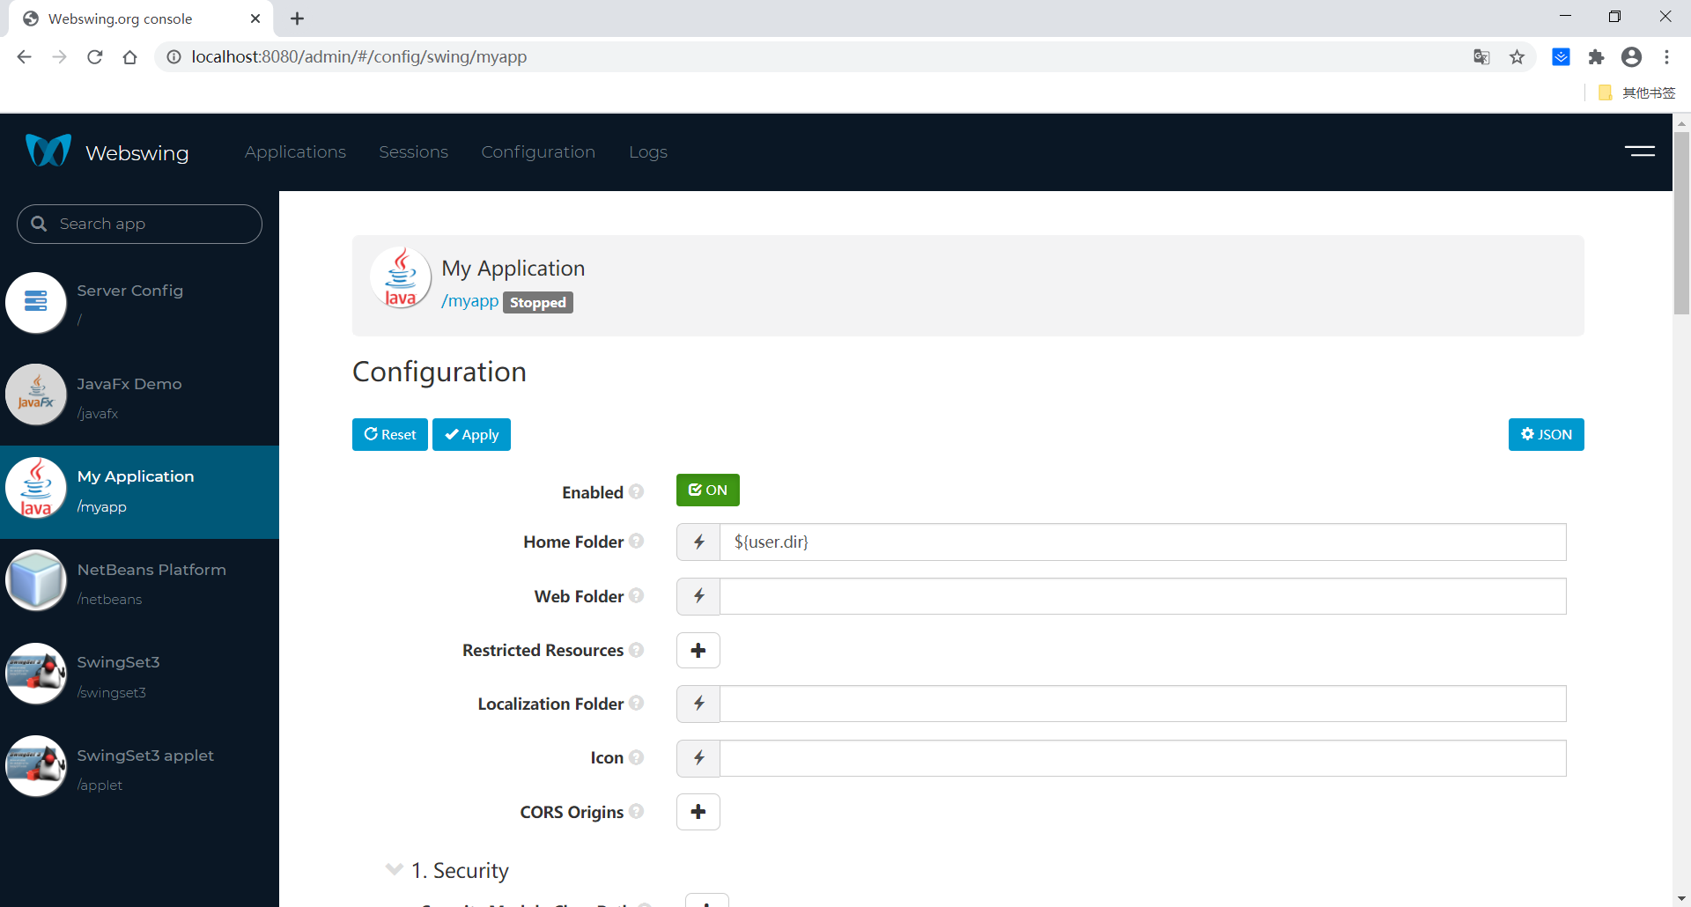Select the JavaFx Demo app icon
1691x907 pixels.
point(36,395)
